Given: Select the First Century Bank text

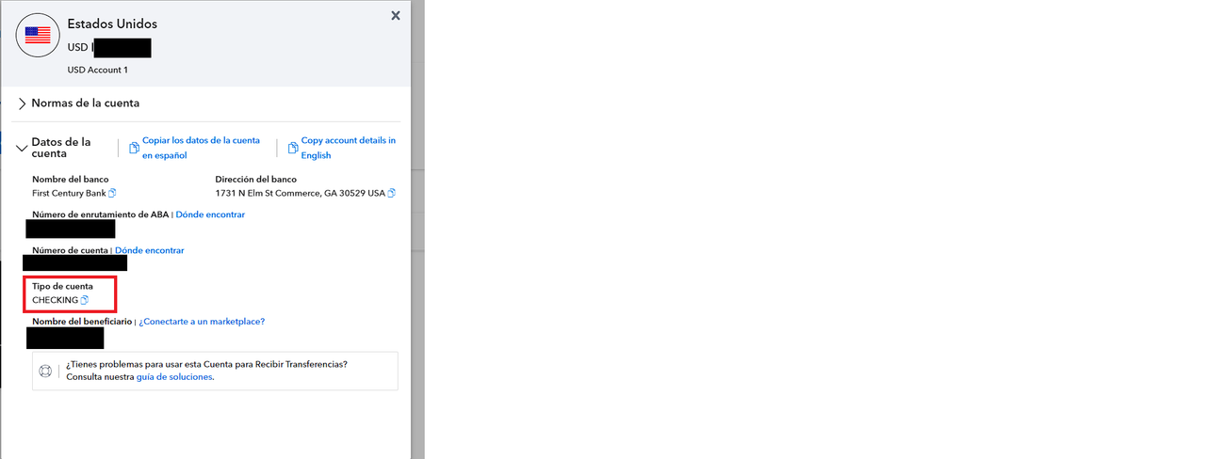Looking at the screenshot, I should (69, 193).
